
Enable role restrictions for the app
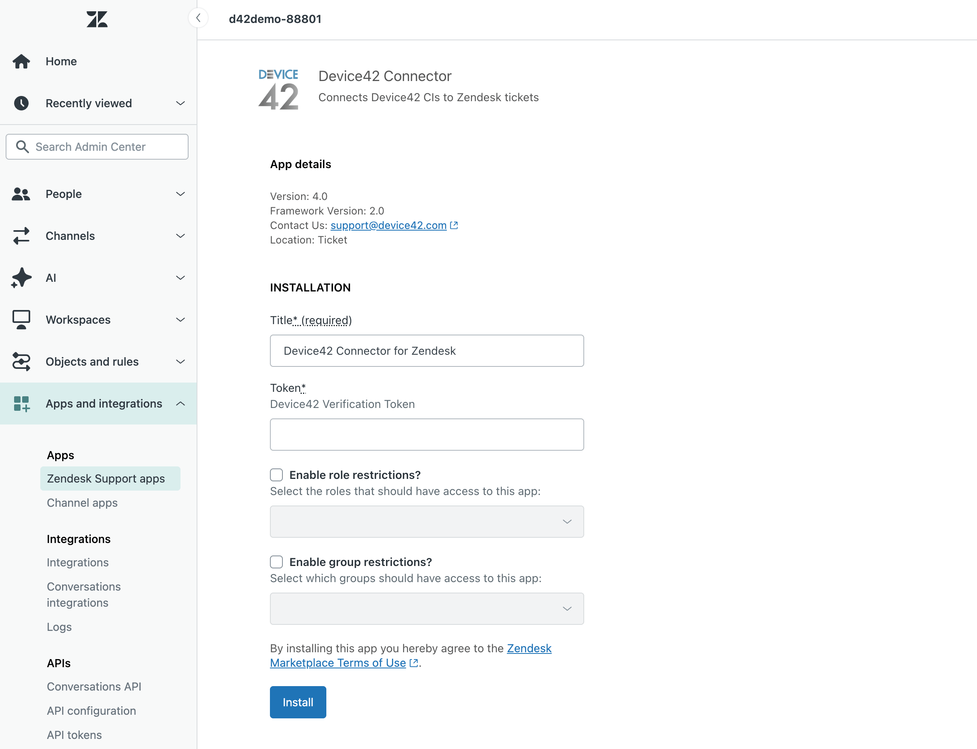tap(276, 474)
